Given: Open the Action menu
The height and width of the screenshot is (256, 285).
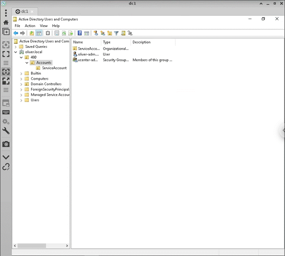Looking at the screenshot, I should (30, 26).
